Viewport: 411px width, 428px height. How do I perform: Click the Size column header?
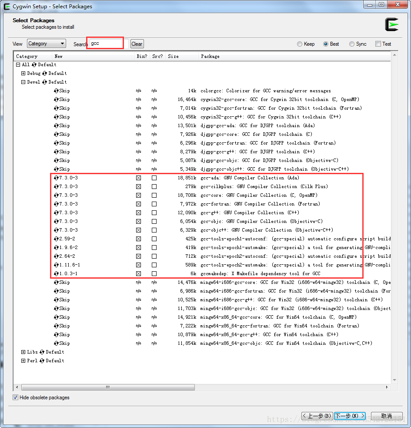click(182, 56)
